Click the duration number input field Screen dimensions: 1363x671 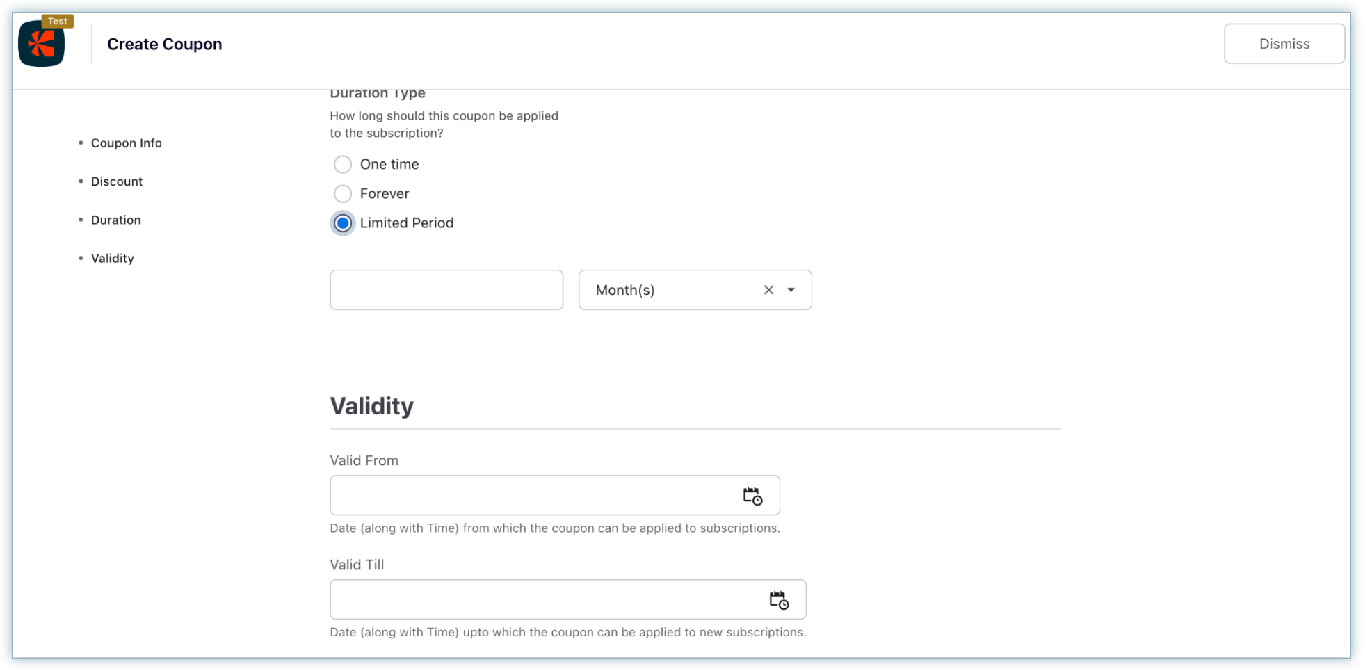pos(446,290)
